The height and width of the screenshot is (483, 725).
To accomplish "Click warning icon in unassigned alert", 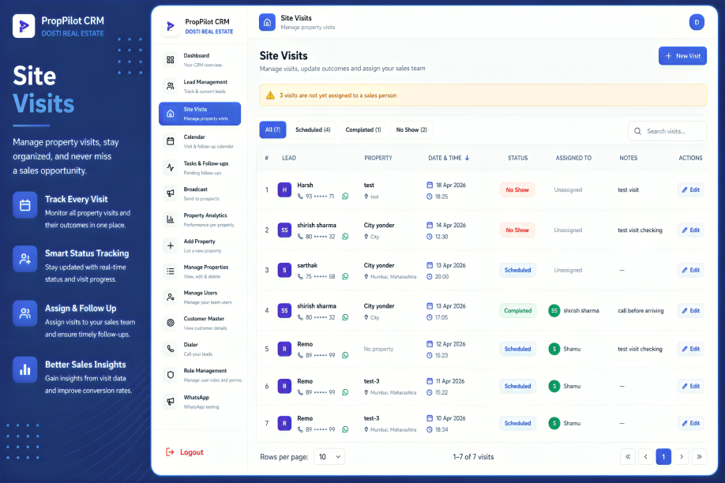I will [270, 95].
